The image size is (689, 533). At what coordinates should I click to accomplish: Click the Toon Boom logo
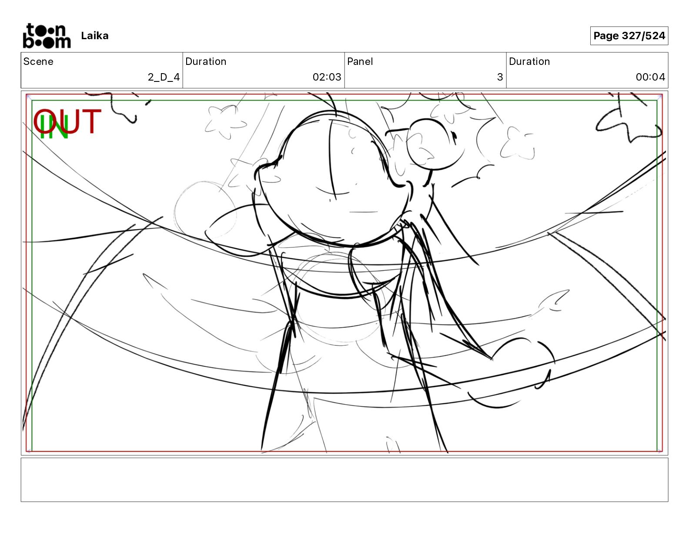(47, 36)
